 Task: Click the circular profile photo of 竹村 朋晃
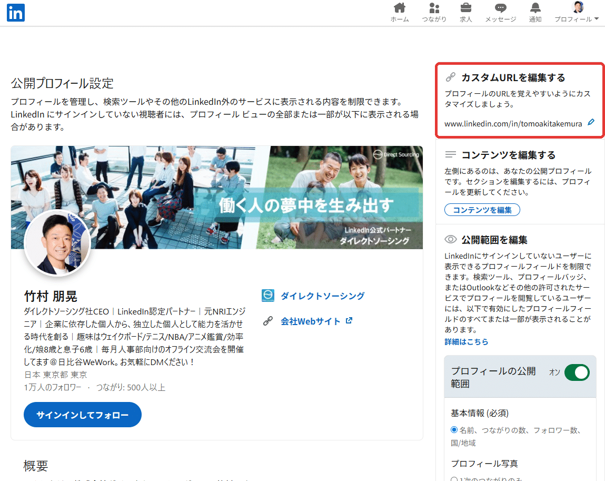pyautogui.click(x=57, y=243)
